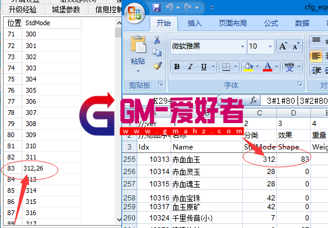Toggle the highlighted align-left button
This screenshot has width=328, height=228.
pyautogui.click(x=316, y=56)
